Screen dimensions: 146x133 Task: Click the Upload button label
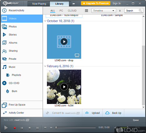(x=96, y=113)
